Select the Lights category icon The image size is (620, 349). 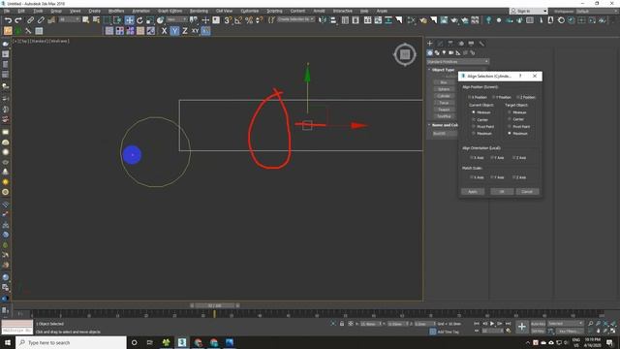[x=444, y=52]
